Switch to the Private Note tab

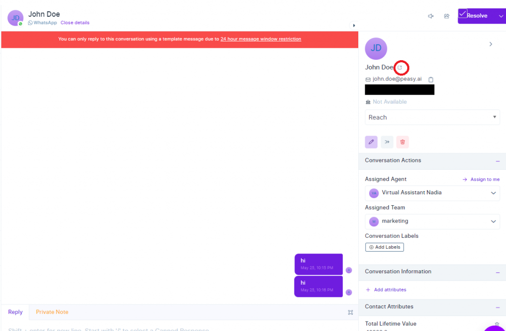pyautogui.click(x=52, y=312)
